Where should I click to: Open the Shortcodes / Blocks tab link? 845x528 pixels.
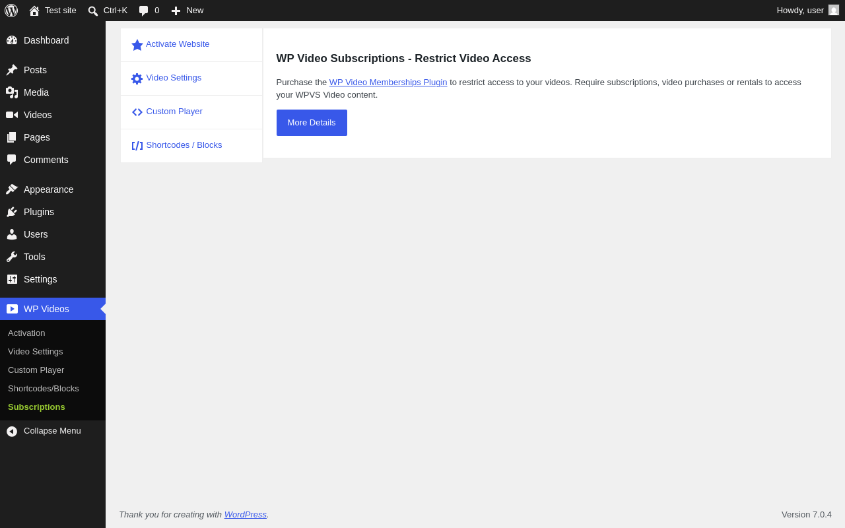tap(184, 145)
